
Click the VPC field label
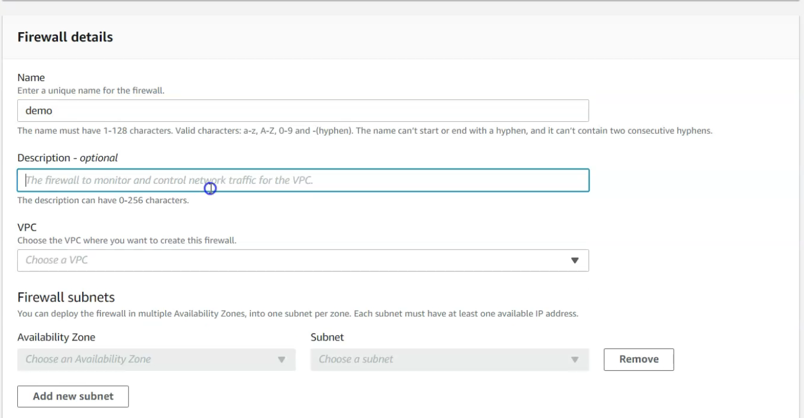27,227
